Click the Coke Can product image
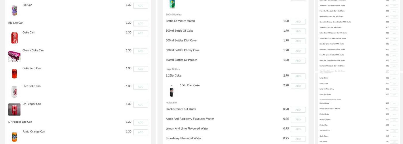This screenshot has height=144, width=403. tap(14, 38)
